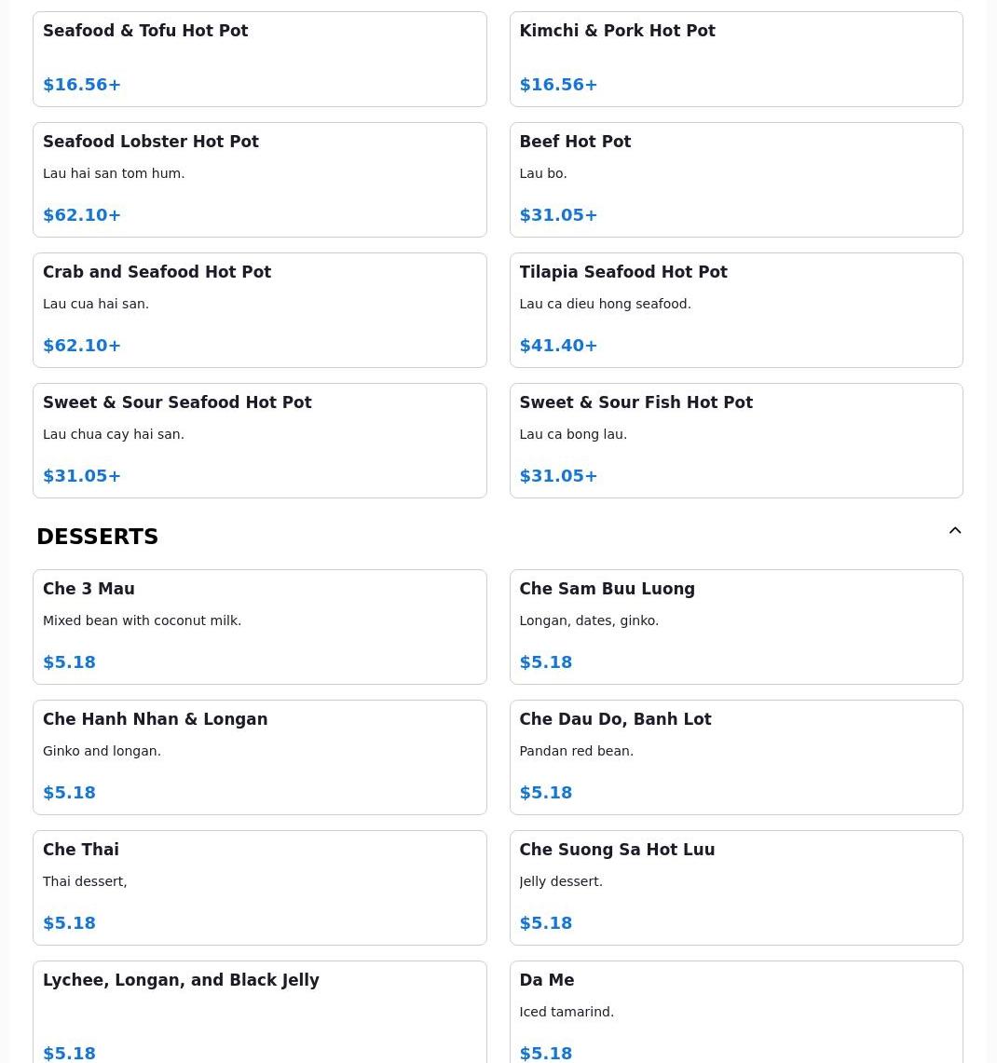The width and height of the screenshot is (997, 1063).
Task: Open Che 3 Mau dessert
Action: pyautogui.click(x=260, y=627)
